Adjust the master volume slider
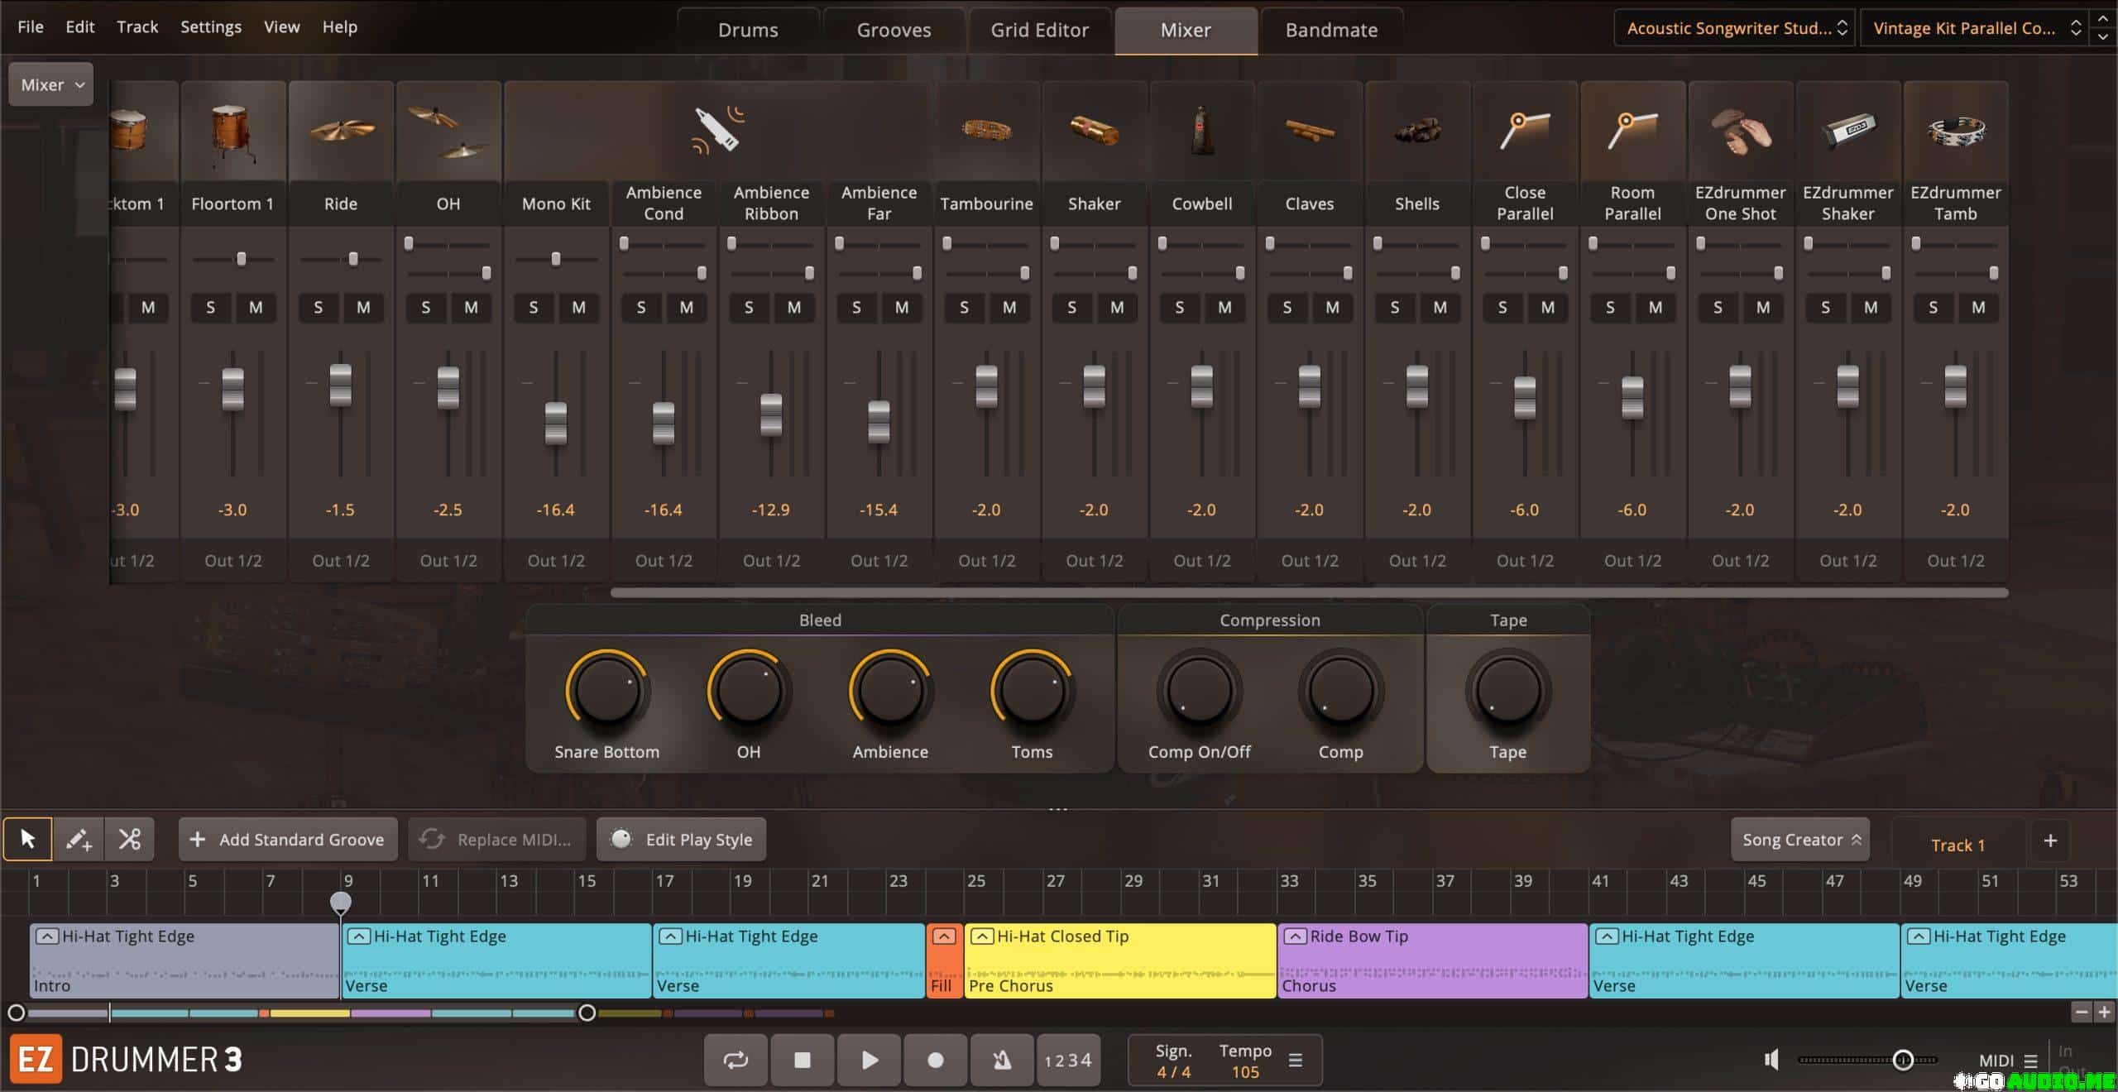The width and height of the screenshot is (2118, 1092). tap(1903, 1060)
